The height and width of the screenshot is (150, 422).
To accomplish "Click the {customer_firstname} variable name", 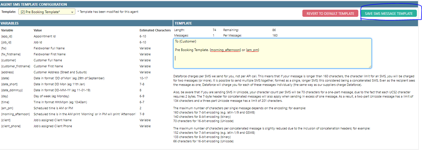I will pyautogui.click(x=15, y=66).
